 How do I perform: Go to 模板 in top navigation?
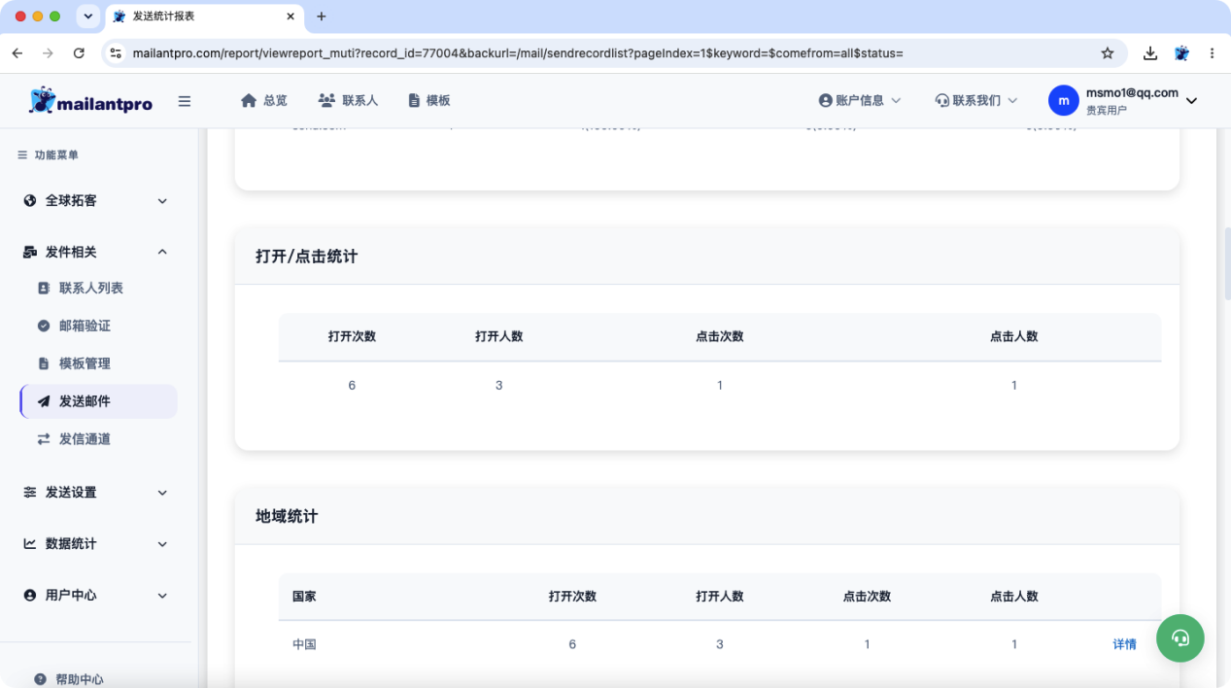click(x=428, y=100)
